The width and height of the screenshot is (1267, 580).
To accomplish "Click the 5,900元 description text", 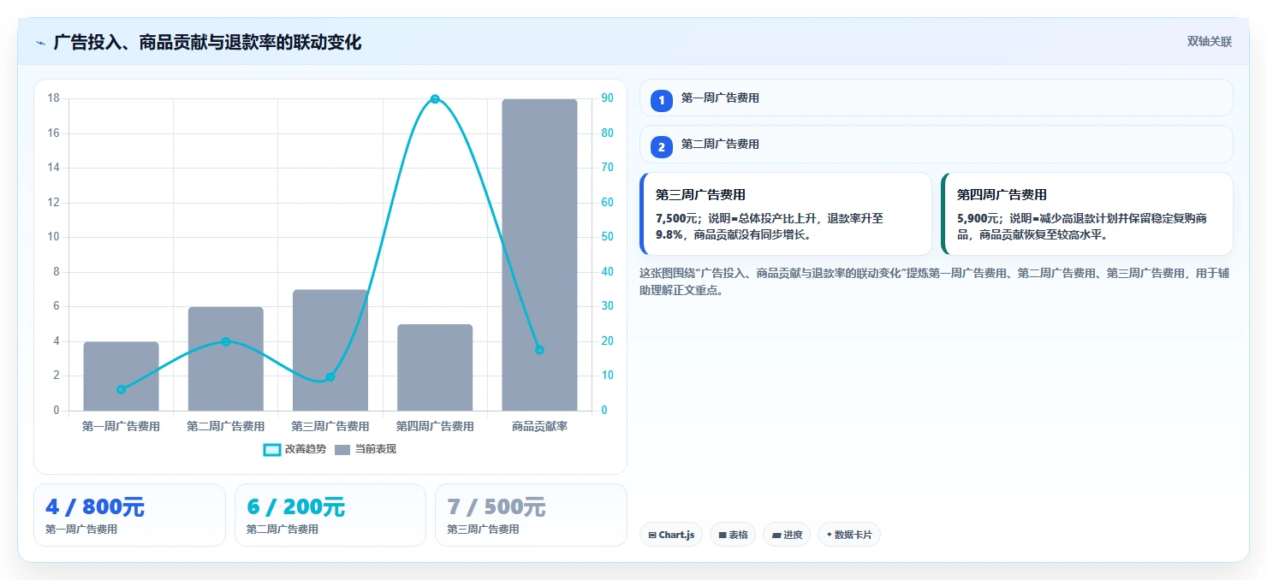I will point(1082,227).
